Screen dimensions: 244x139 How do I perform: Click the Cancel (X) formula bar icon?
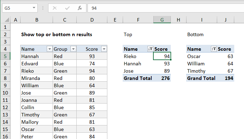point(55,8)
